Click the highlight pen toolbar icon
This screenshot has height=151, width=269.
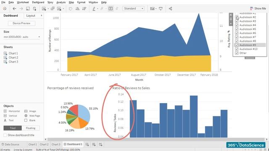point(94,8)
